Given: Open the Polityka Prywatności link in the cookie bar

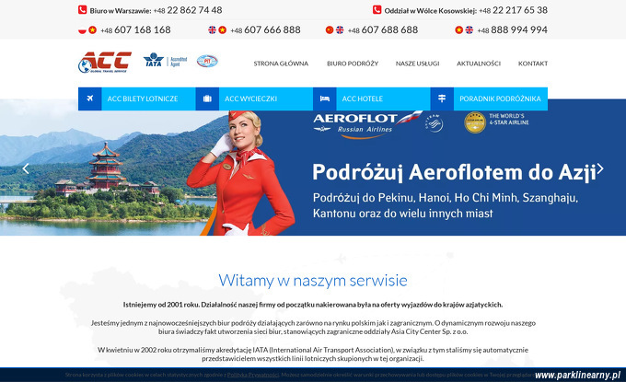Looking at the screenshot, I should (253, 375).
